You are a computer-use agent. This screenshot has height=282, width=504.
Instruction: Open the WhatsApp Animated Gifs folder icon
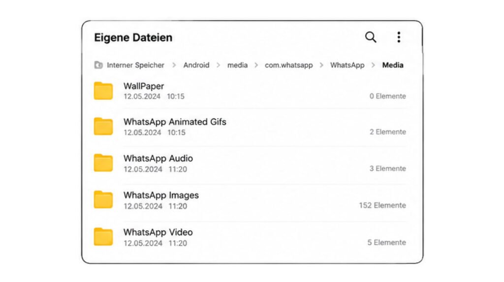(103, 126)
